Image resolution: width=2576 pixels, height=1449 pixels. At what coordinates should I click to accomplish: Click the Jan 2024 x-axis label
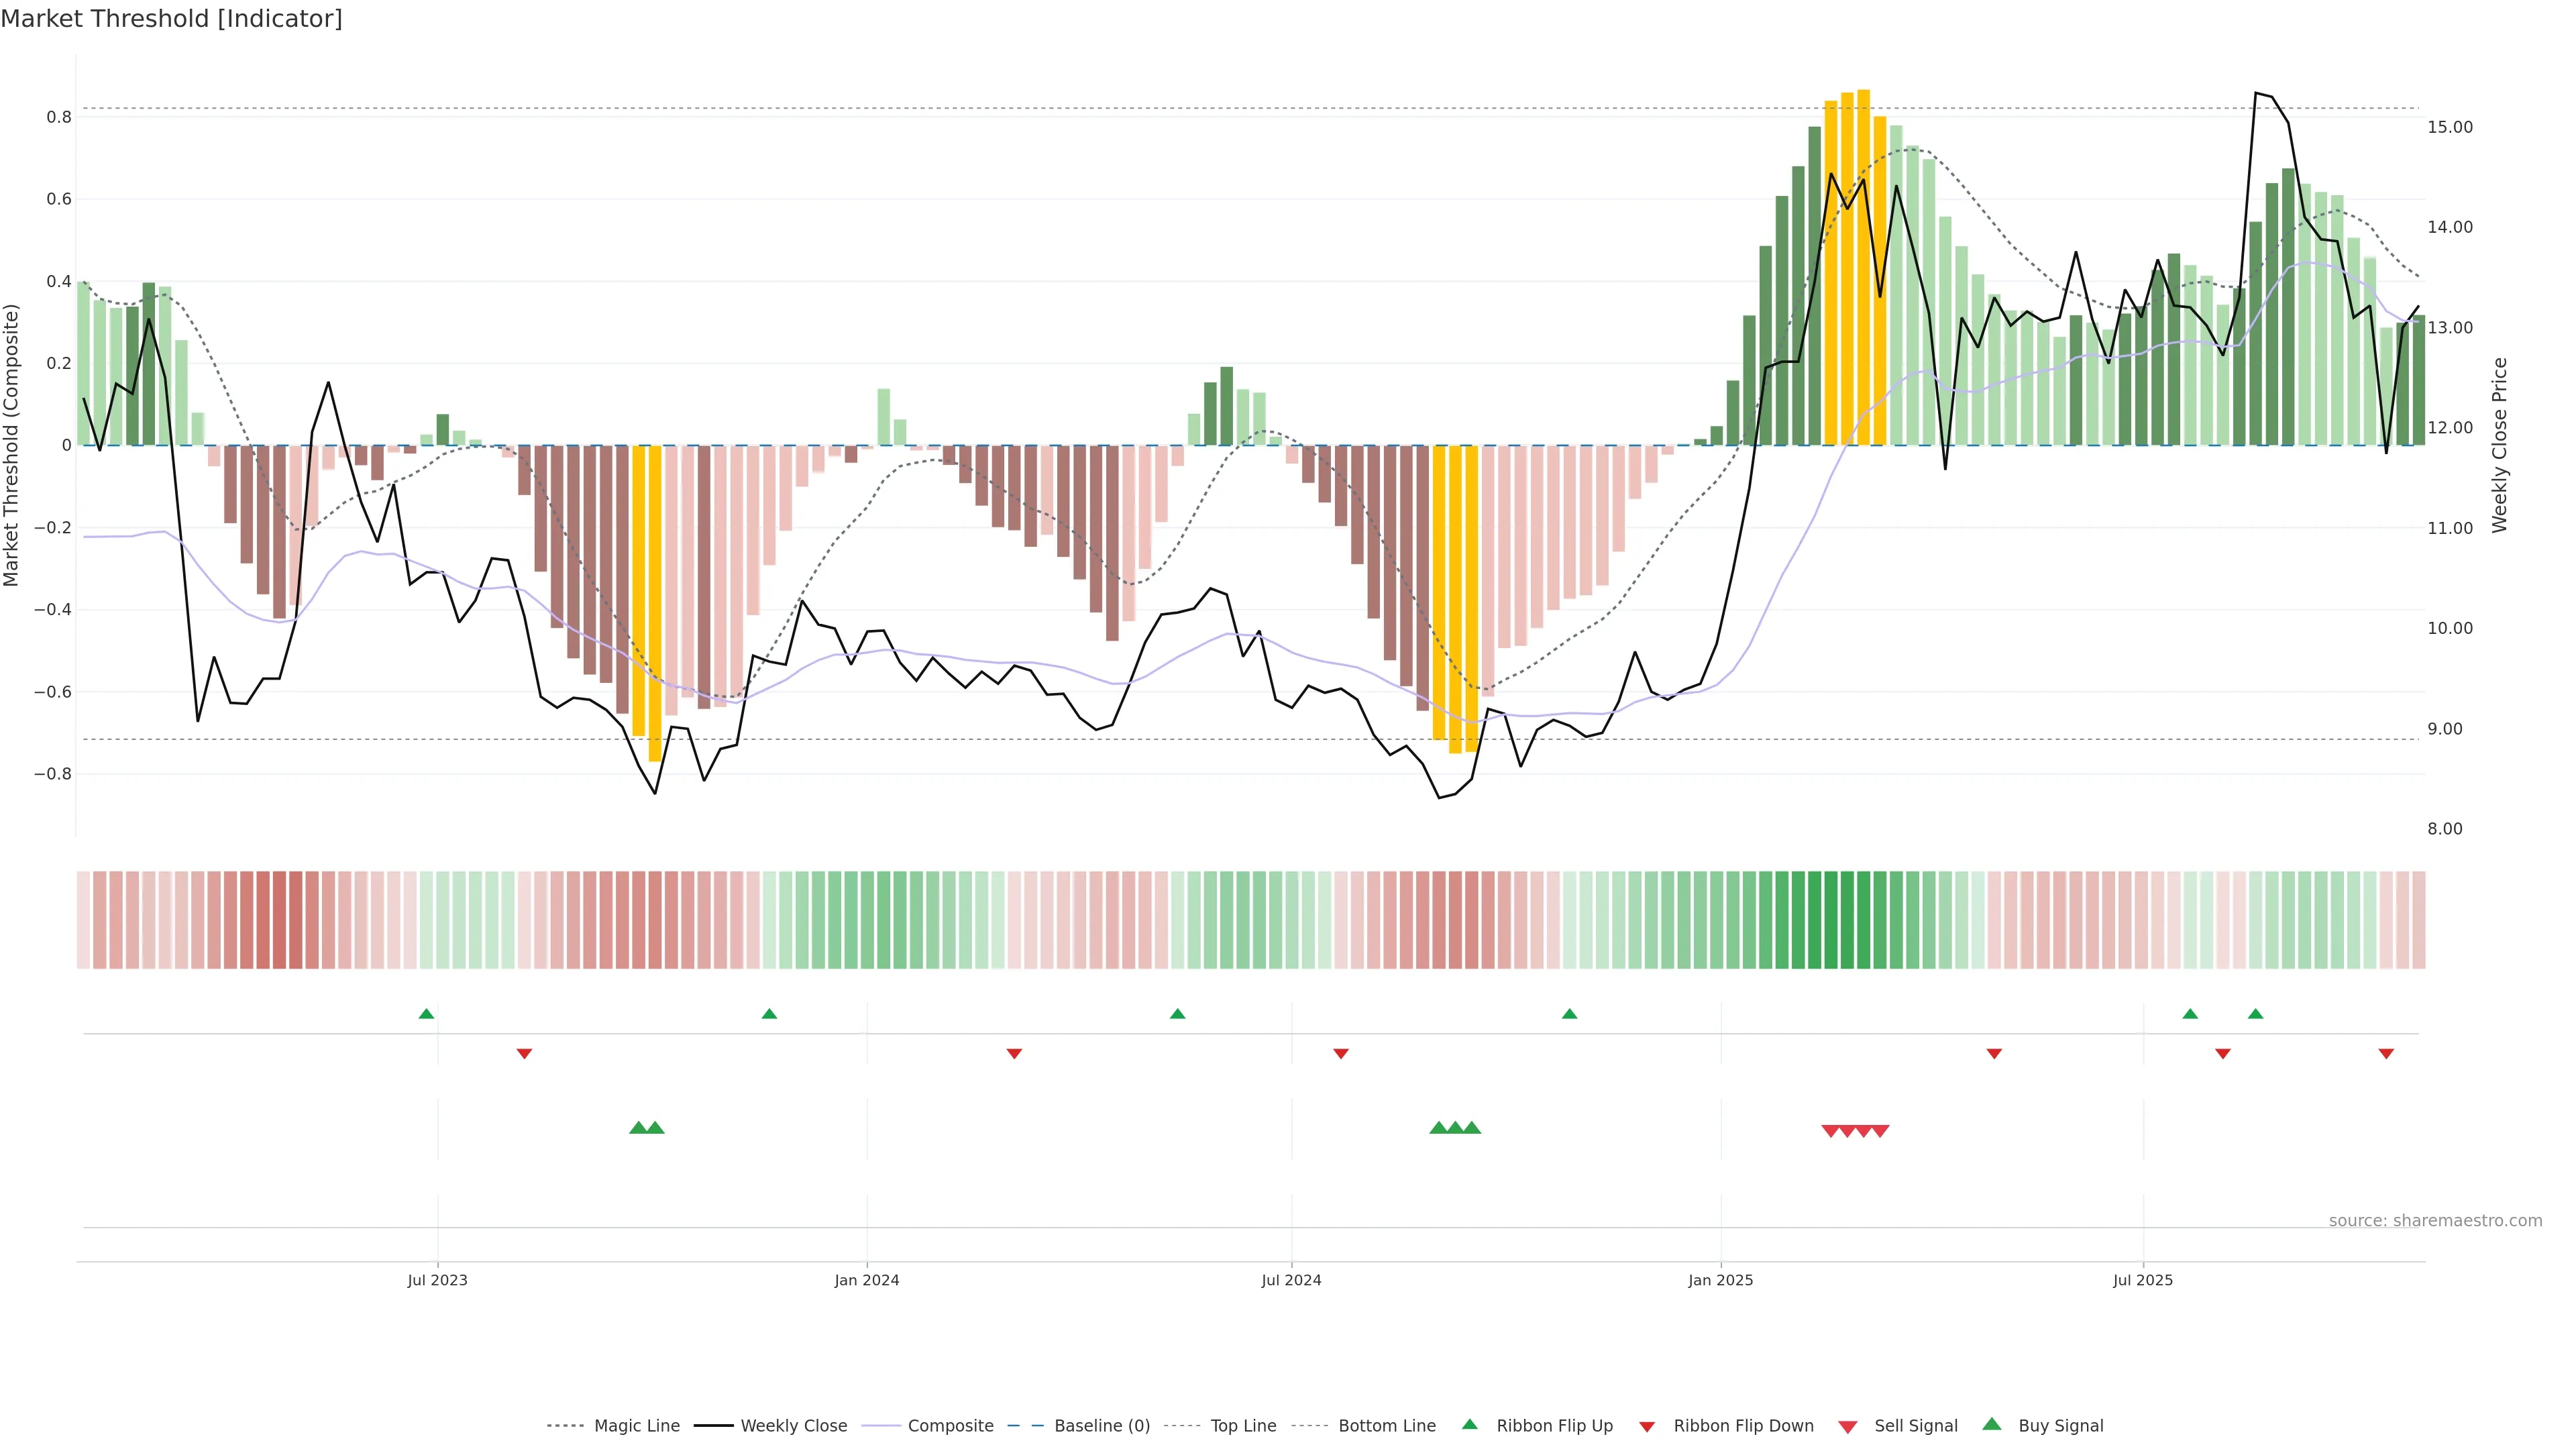(867, 1280)
